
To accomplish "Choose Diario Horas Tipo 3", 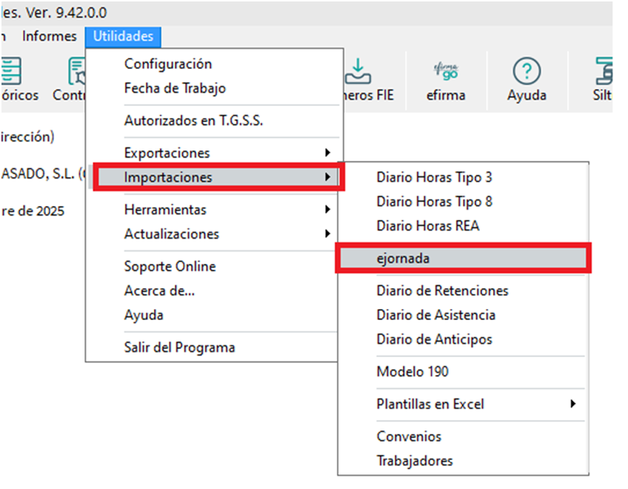I will (434, 177).
